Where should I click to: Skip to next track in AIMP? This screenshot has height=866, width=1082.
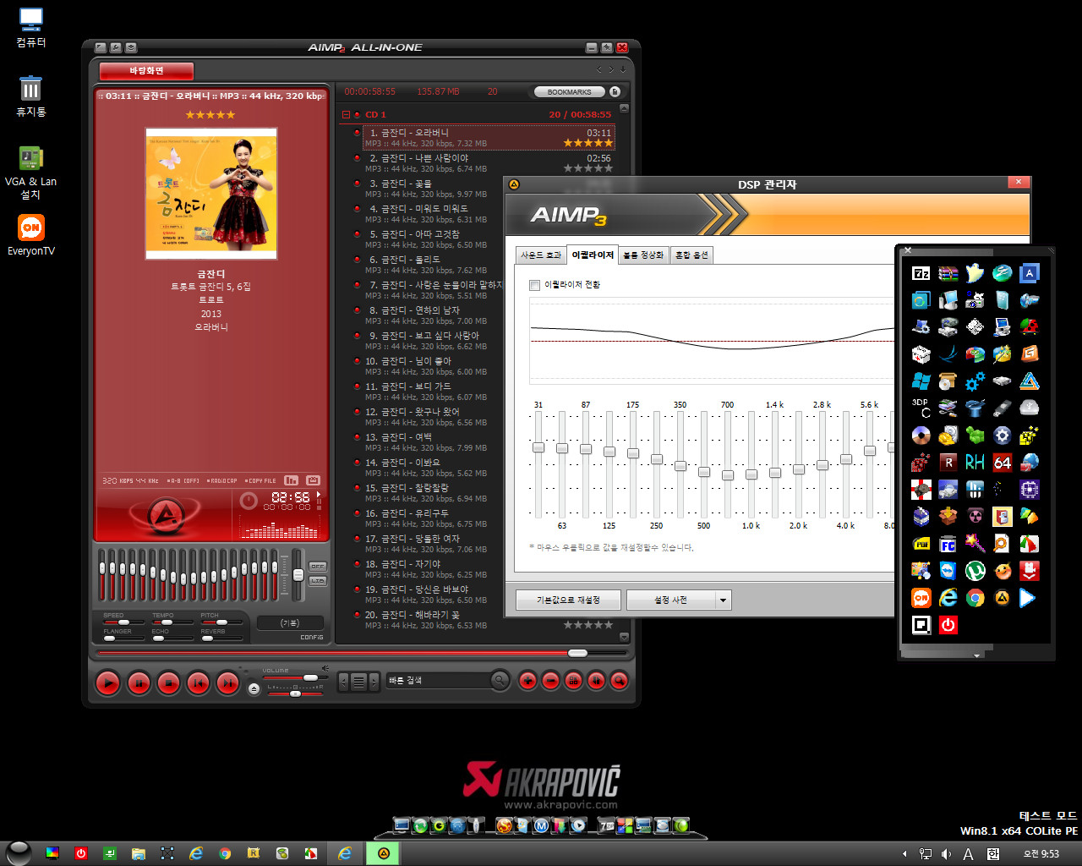tap(227, 682)
